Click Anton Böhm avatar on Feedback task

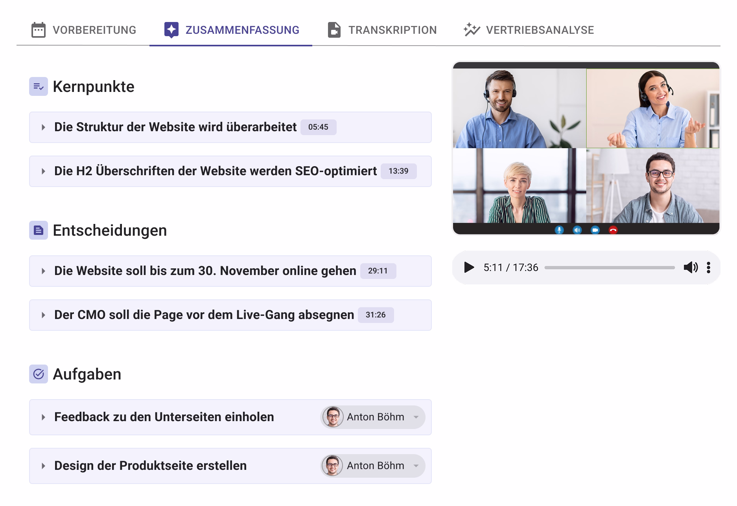[x=333, y=417]
